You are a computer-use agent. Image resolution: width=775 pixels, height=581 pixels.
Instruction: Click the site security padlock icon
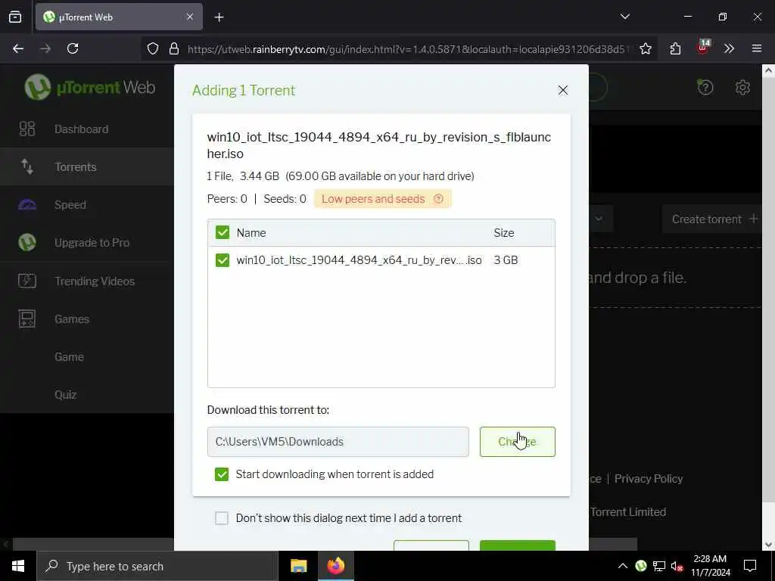click(x=174, y=48)
